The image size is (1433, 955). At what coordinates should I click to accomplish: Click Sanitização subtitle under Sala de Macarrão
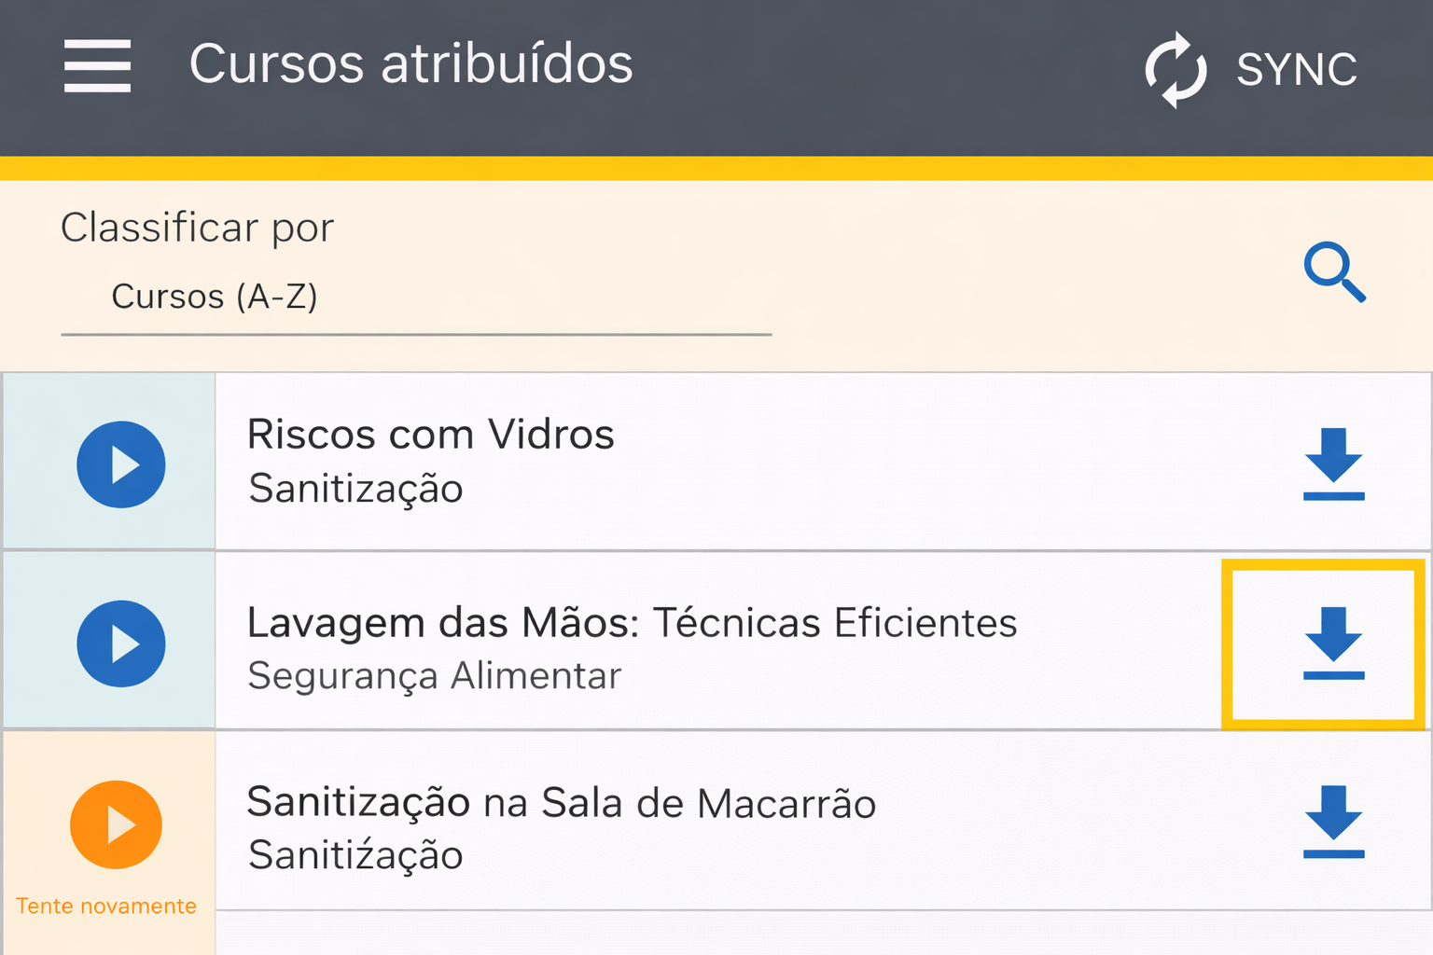355,855
